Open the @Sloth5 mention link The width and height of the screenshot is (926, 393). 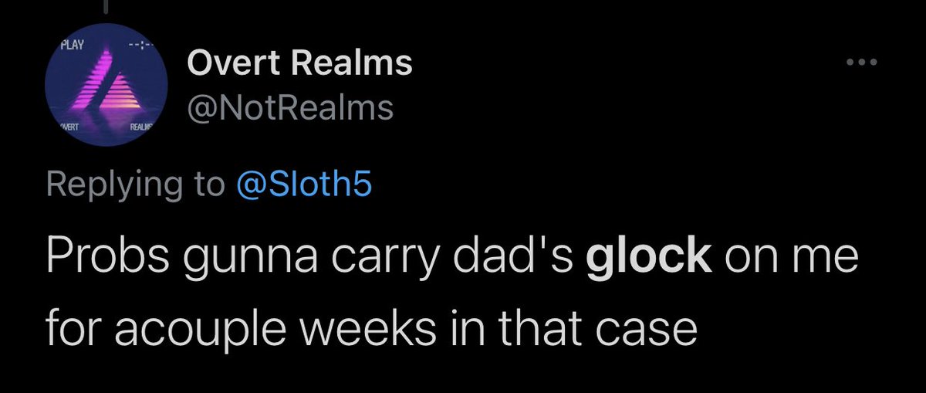(x=302, y=185)
